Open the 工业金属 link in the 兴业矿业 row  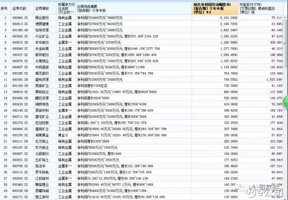point(65,36)
